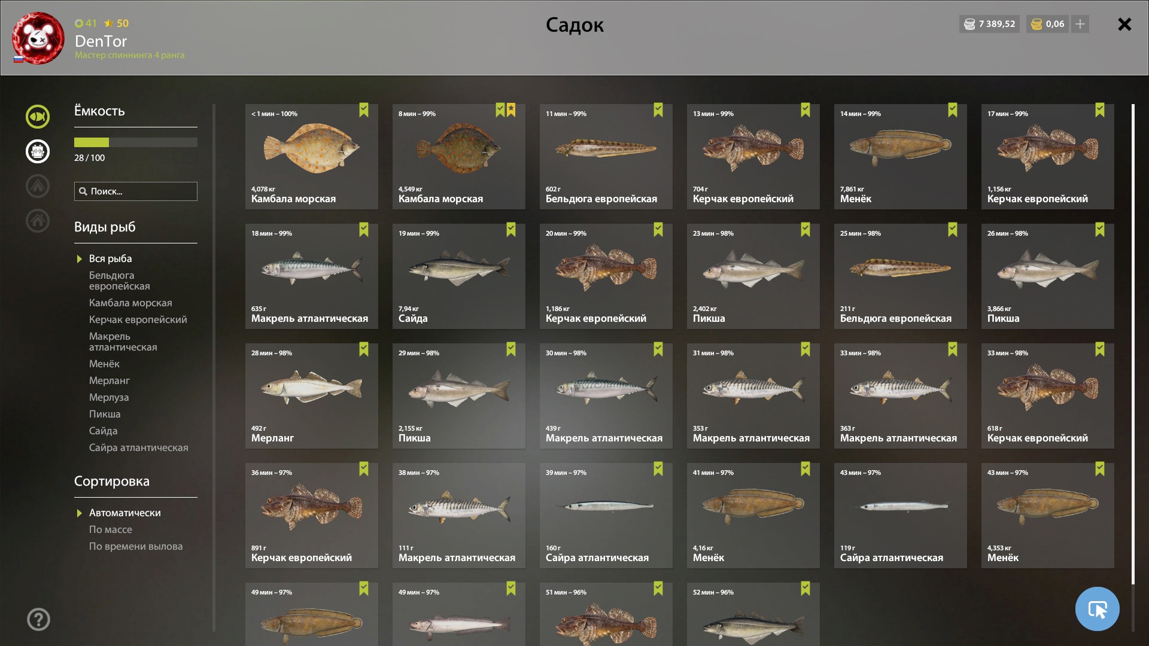
Task: Toggle bookmark on 635 г Макрель атлантическая
Action: coord(364,230)
